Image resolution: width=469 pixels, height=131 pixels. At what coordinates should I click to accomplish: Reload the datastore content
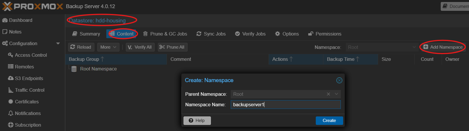81,47
